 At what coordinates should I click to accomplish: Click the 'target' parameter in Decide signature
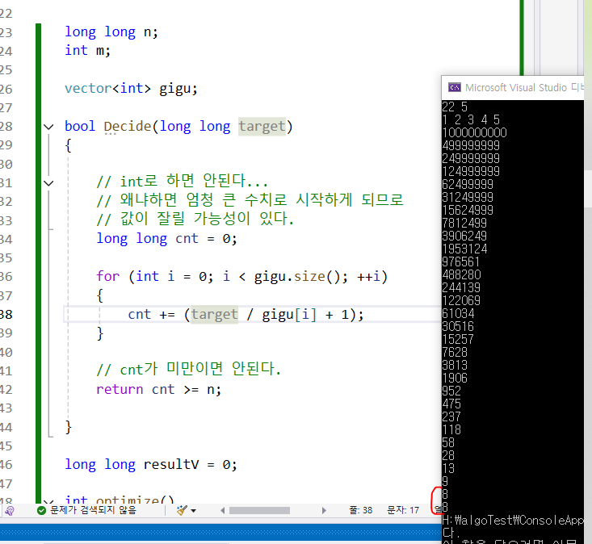click(262, 126)
